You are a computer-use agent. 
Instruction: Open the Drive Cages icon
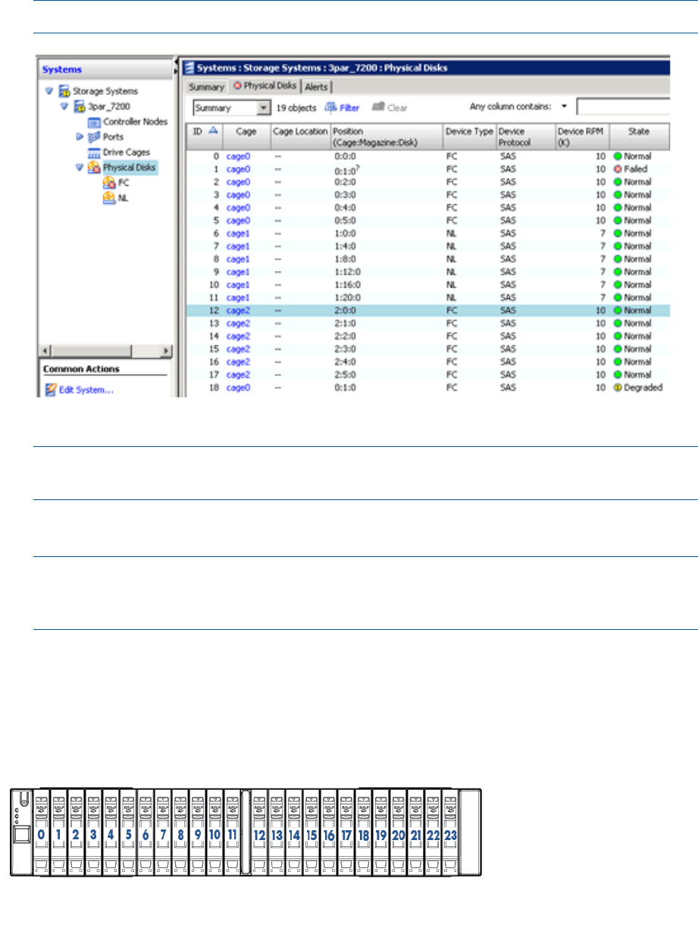(x=95, y=153)
